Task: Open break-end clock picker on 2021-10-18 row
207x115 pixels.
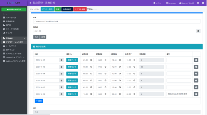Action: click(134, 87)
